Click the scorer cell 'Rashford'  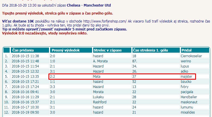click(100, 102)
